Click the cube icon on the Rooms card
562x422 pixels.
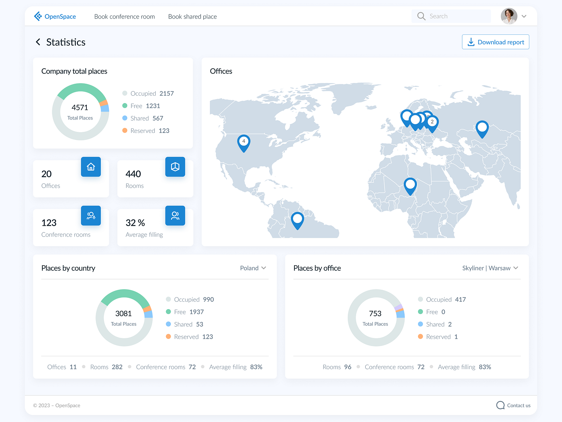coord(175,167)
